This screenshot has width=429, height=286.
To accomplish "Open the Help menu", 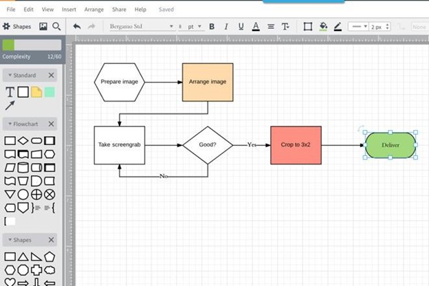I will pyautogui.click(x=140, y=10).
